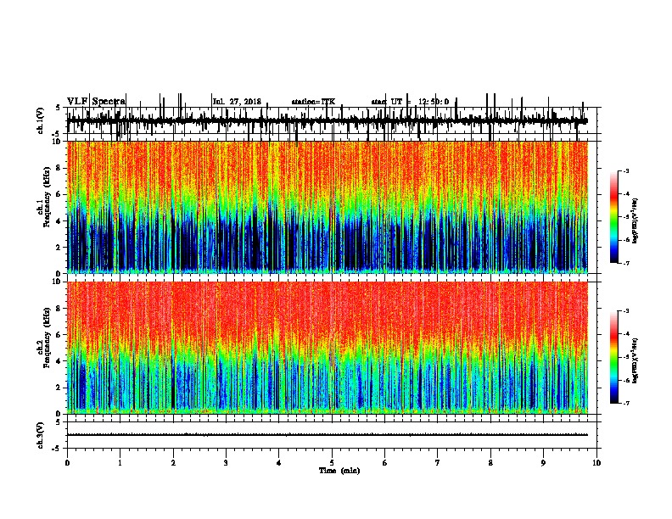
Task: Click the "0" tick on the time axis
Action: coord(67,463)
